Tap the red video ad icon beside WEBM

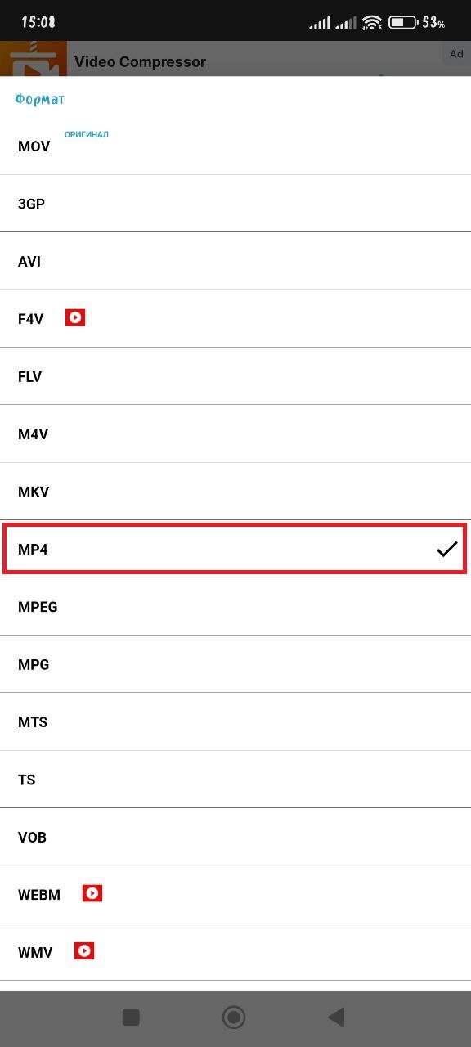(x=92, y=893)
